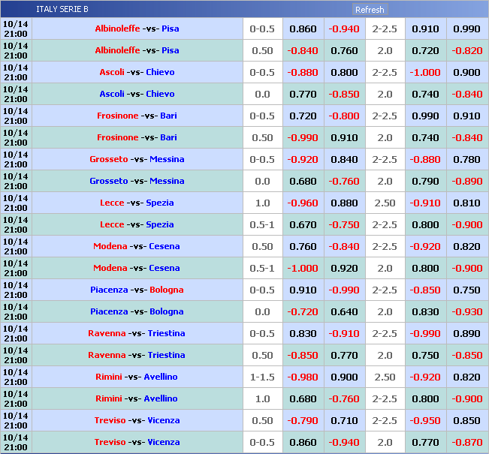
Task: Select -0.840 odds in Albinoleffe vs Pisa row
Action: (x=303, y=50)
